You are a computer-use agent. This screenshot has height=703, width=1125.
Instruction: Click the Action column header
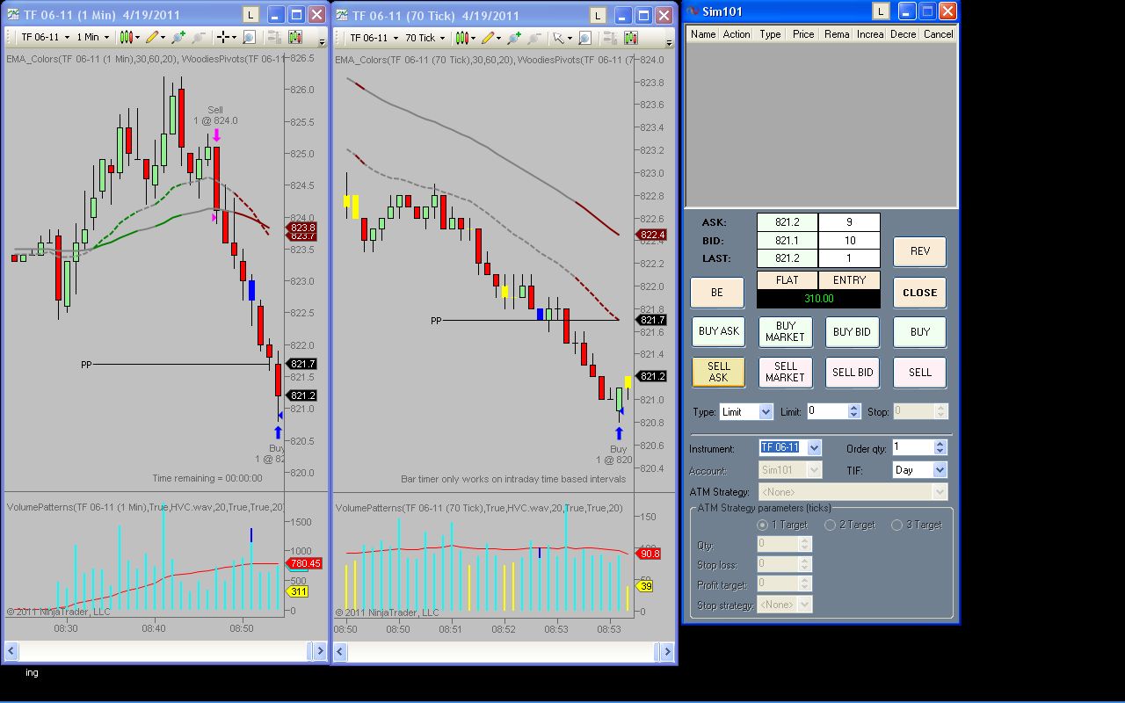coord(737,34)
